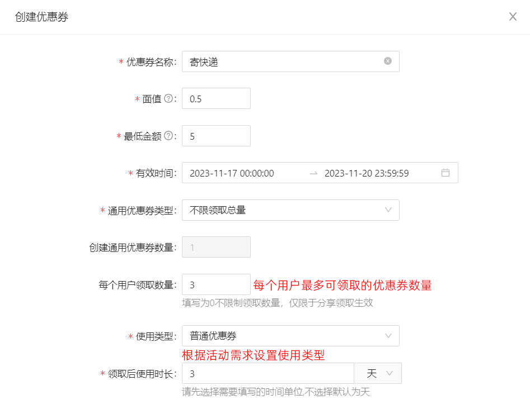
Task: Close the 创建优惠券 dialog with the X
Action: tap(513, 17)
